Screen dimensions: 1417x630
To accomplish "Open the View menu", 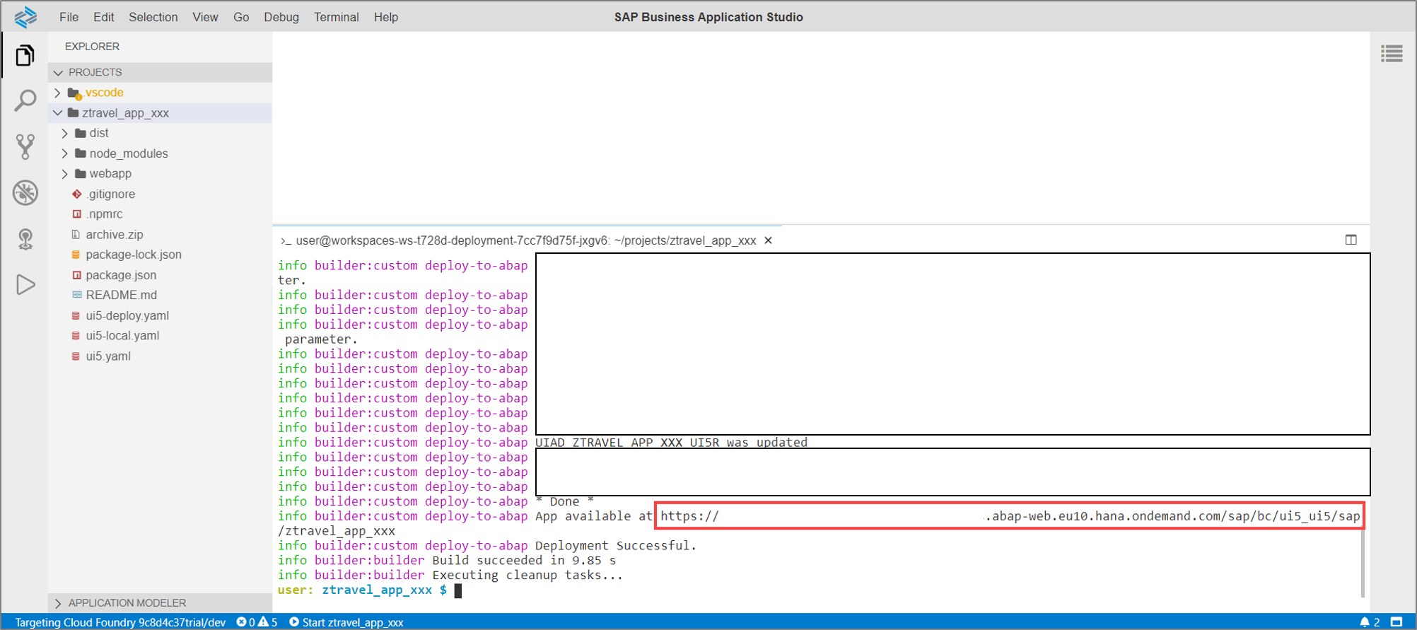I will 205,17.
